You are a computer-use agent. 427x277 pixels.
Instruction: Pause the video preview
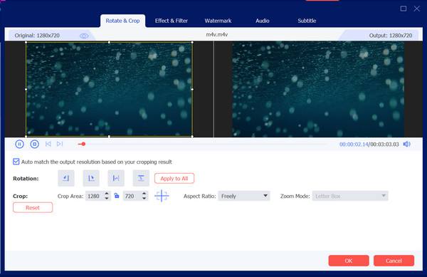point(19,144)
